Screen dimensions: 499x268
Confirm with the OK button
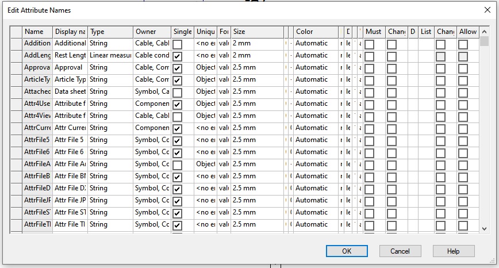point(347,251)
